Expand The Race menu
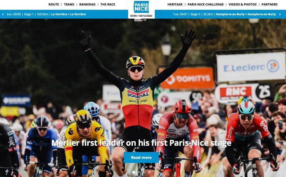Screen dimensions: 286x177 (108, 4)
